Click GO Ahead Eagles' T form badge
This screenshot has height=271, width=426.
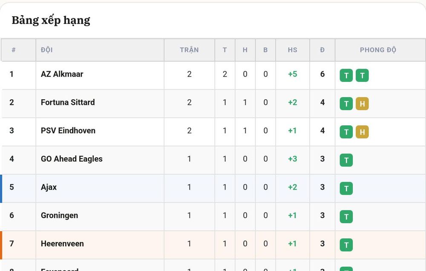coord(346,160)
